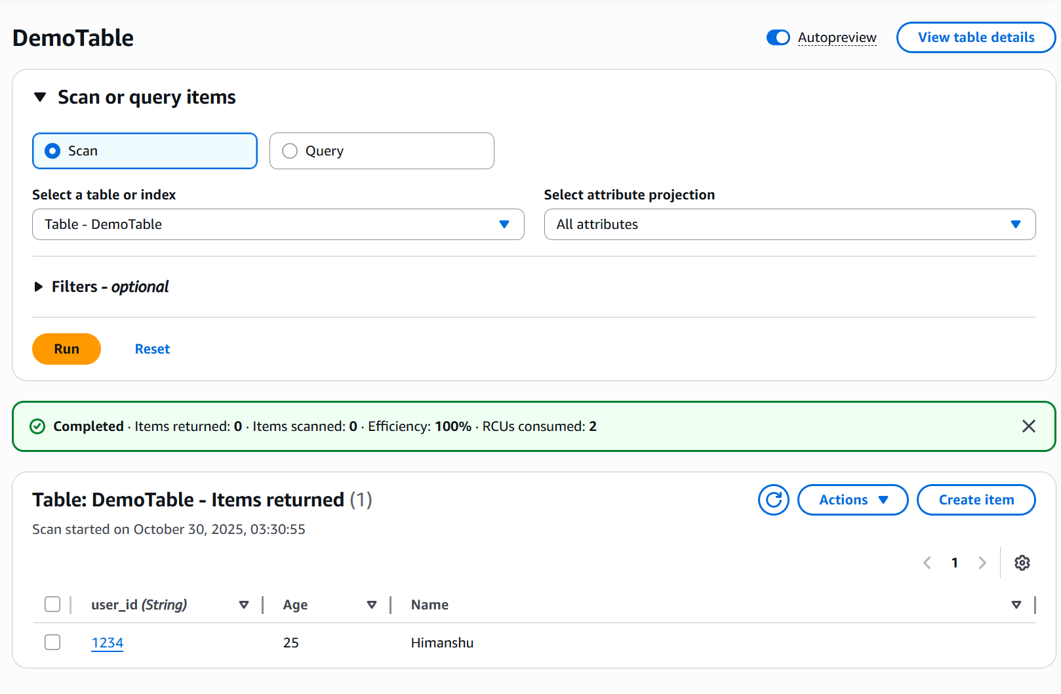The width and height of the screenshot is (1061, 694).
Task: Click the refresh items icon button
Action: (773, 500)
